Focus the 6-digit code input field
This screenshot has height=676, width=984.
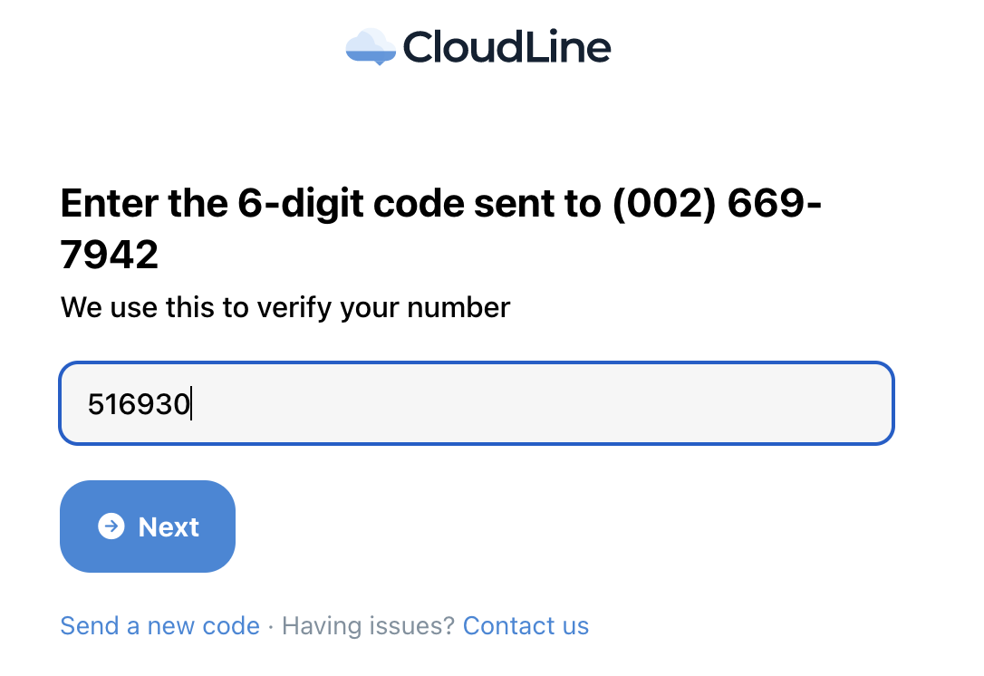tap(477, 403)
